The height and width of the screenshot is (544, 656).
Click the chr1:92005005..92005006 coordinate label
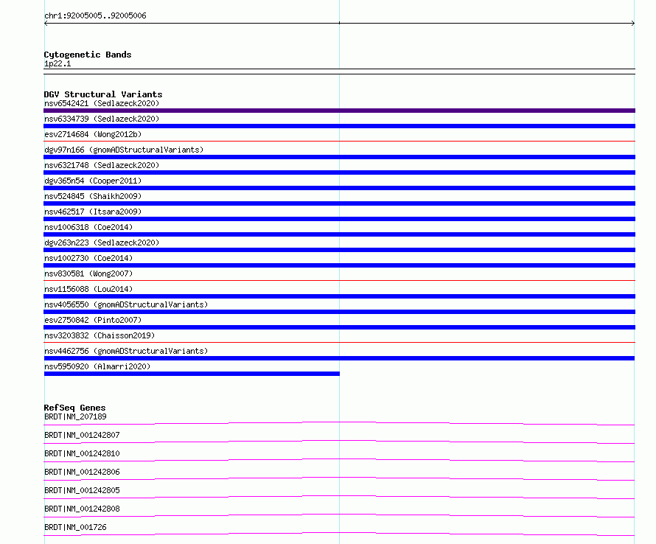pyautogui.click(x=95, y=15)
